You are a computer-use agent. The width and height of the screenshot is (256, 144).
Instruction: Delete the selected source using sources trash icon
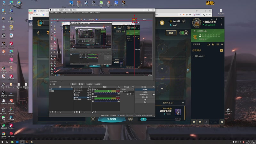tap(77, 112)
